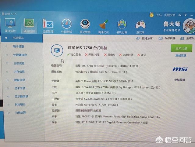This screenshot has width=195, height=147.
Task: Select 其他硬件 in the sidebar
Action: tap(20, 105)
